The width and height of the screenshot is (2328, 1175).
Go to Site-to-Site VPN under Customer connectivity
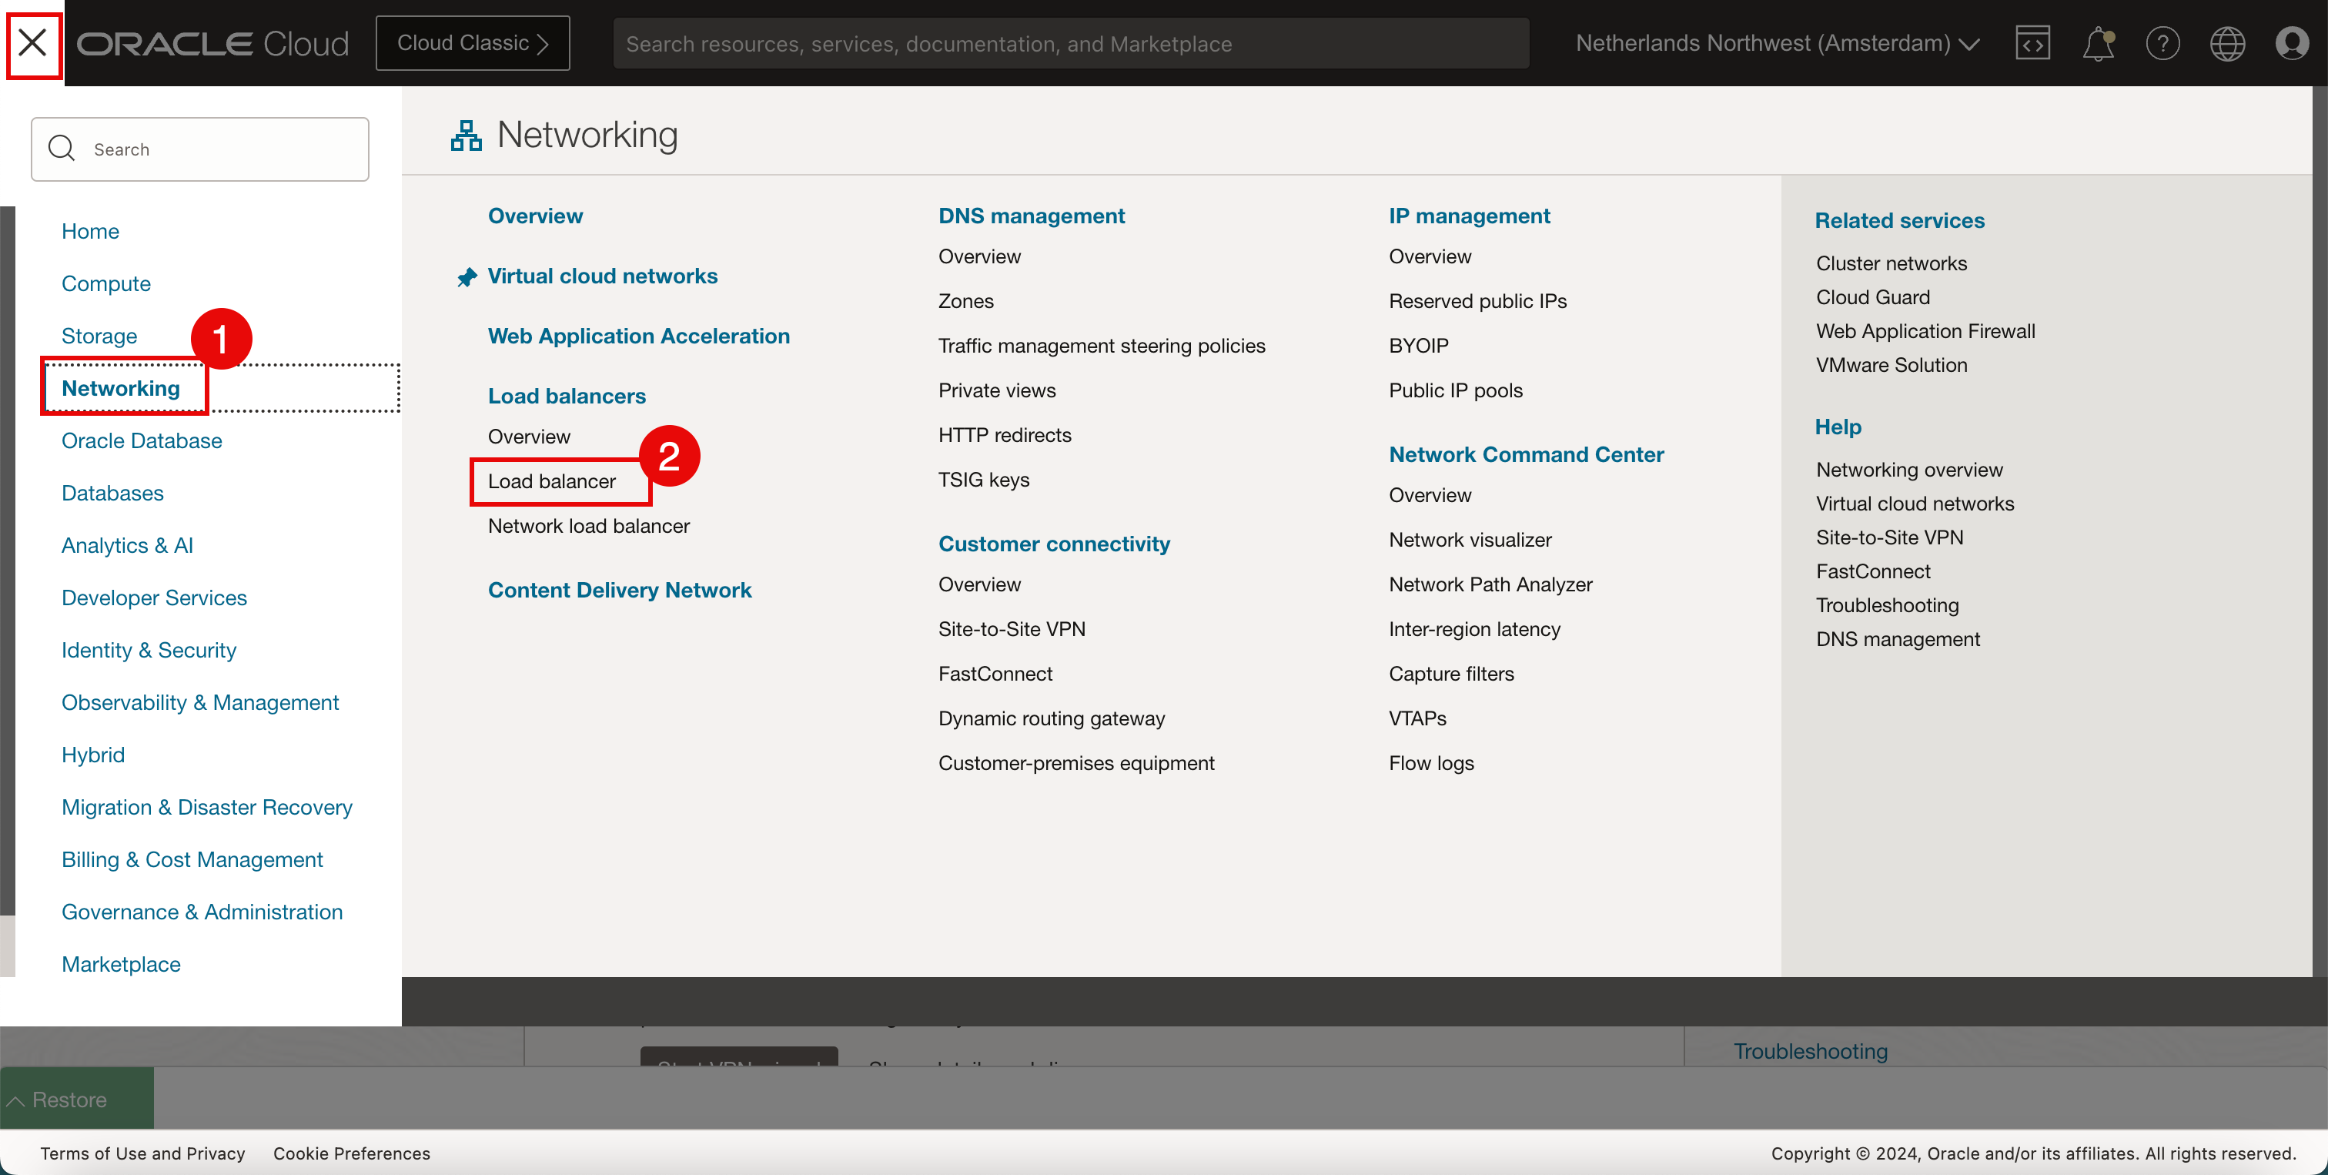point(1012,629)
